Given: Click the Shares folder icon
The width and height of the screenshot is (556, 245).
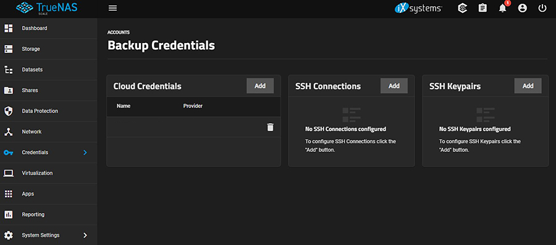Looking at the screenshot, I should point(9,90).
